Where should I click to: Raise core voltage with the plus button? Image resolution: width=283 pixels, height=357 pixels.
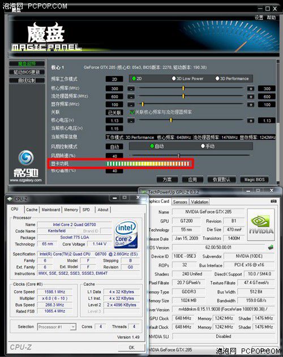251,121
